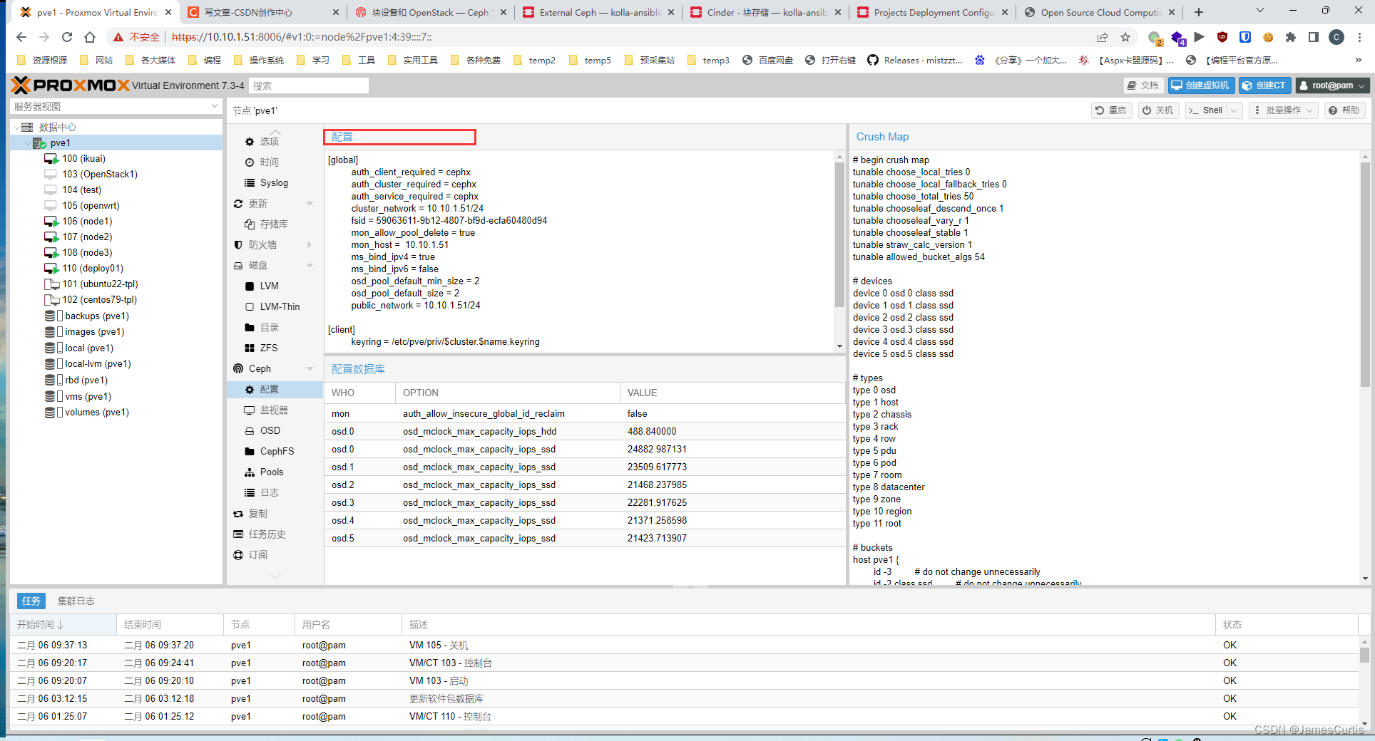Select the LVM-Thin icon
Image resolution: width=1375 pixels, height=741 pixels.
[250, 307]
